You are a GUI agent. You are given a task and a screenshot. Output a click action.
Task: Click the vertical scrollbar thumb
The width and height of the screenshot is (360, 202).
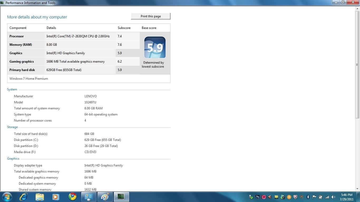(x=357, y=64)
